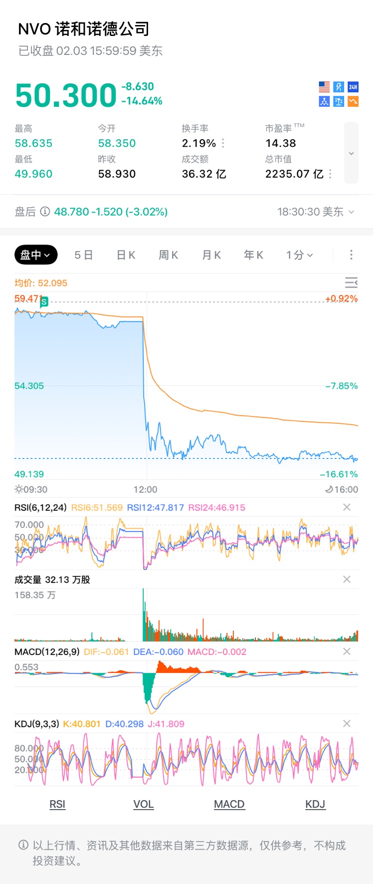The width and height of the screenshot is (373, 884).
Task: Open three-dot chart options menu
Action: tap(351, 255)
